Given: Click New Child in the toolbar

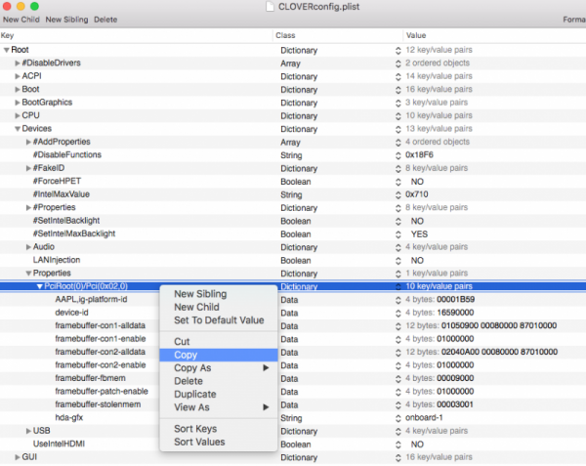Looking at the screenshot, I should point(21,20).
